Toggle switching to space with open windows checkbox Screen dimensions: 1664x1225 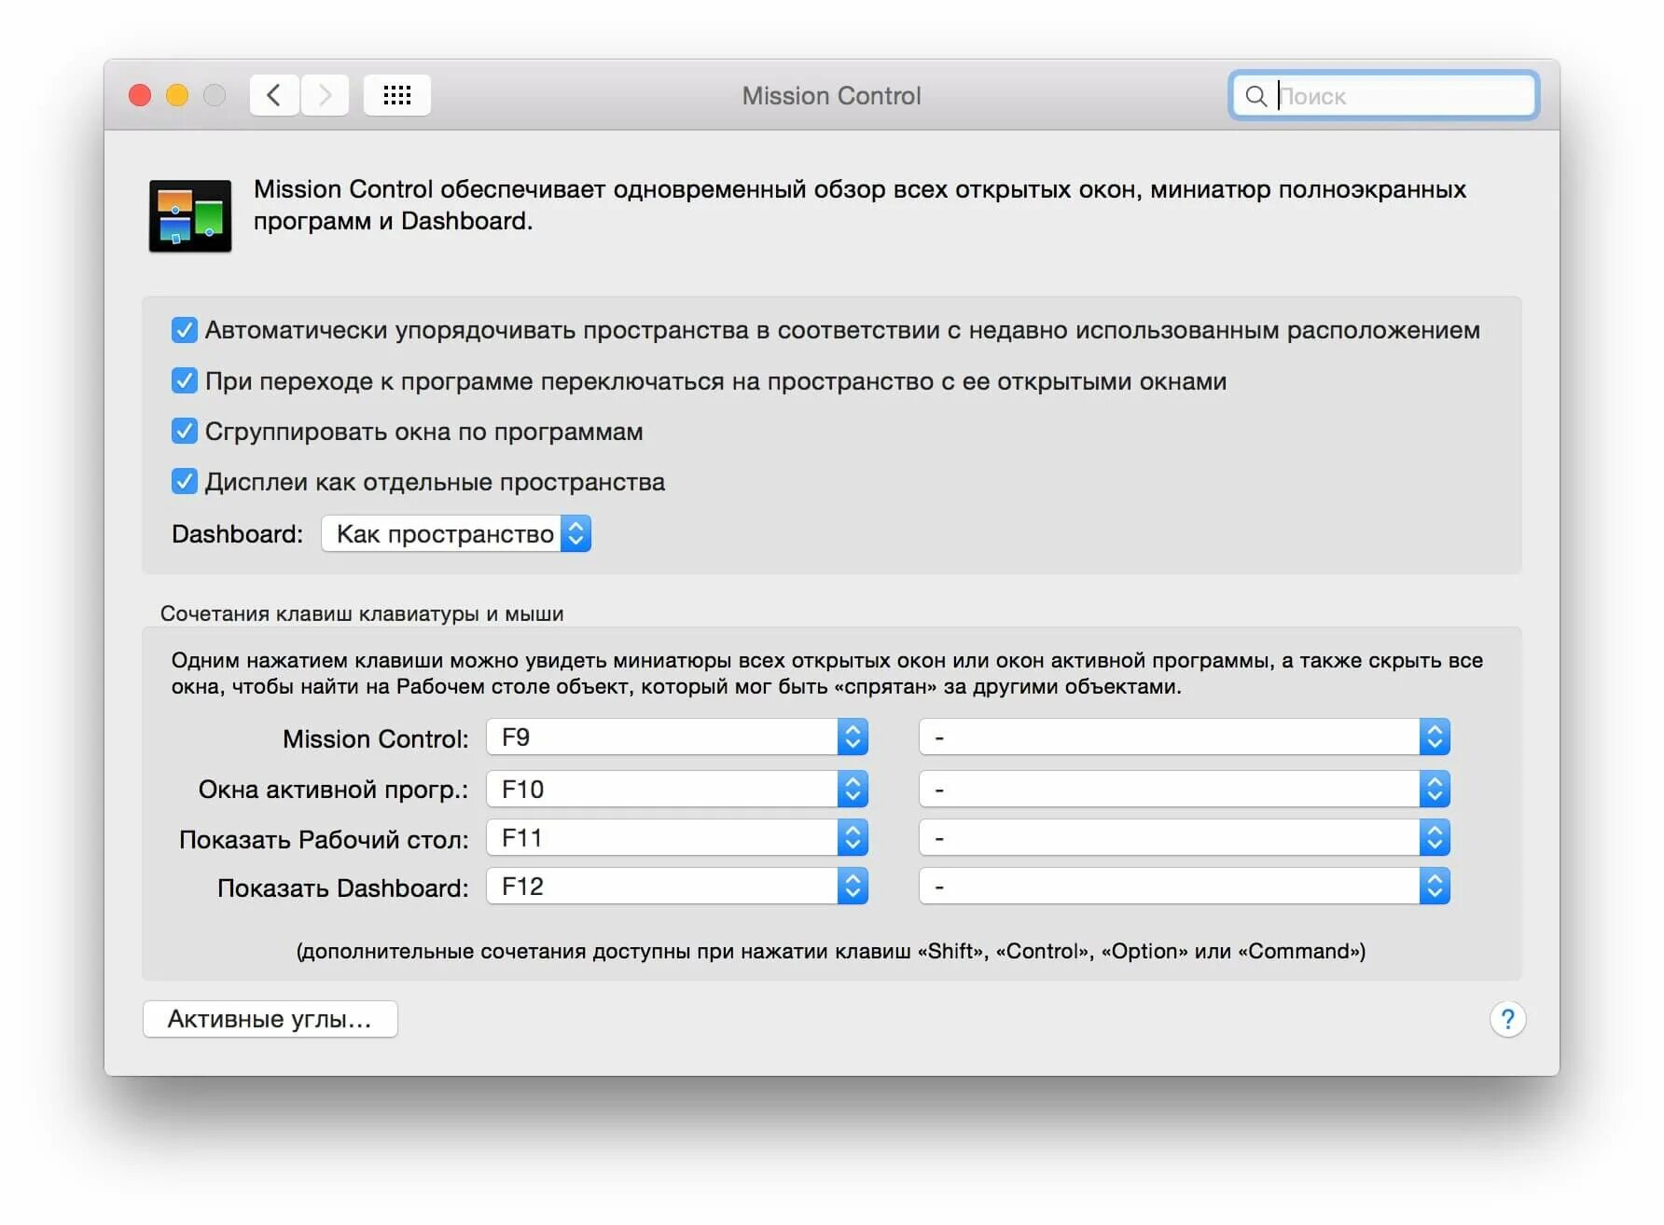click(184, 380)
